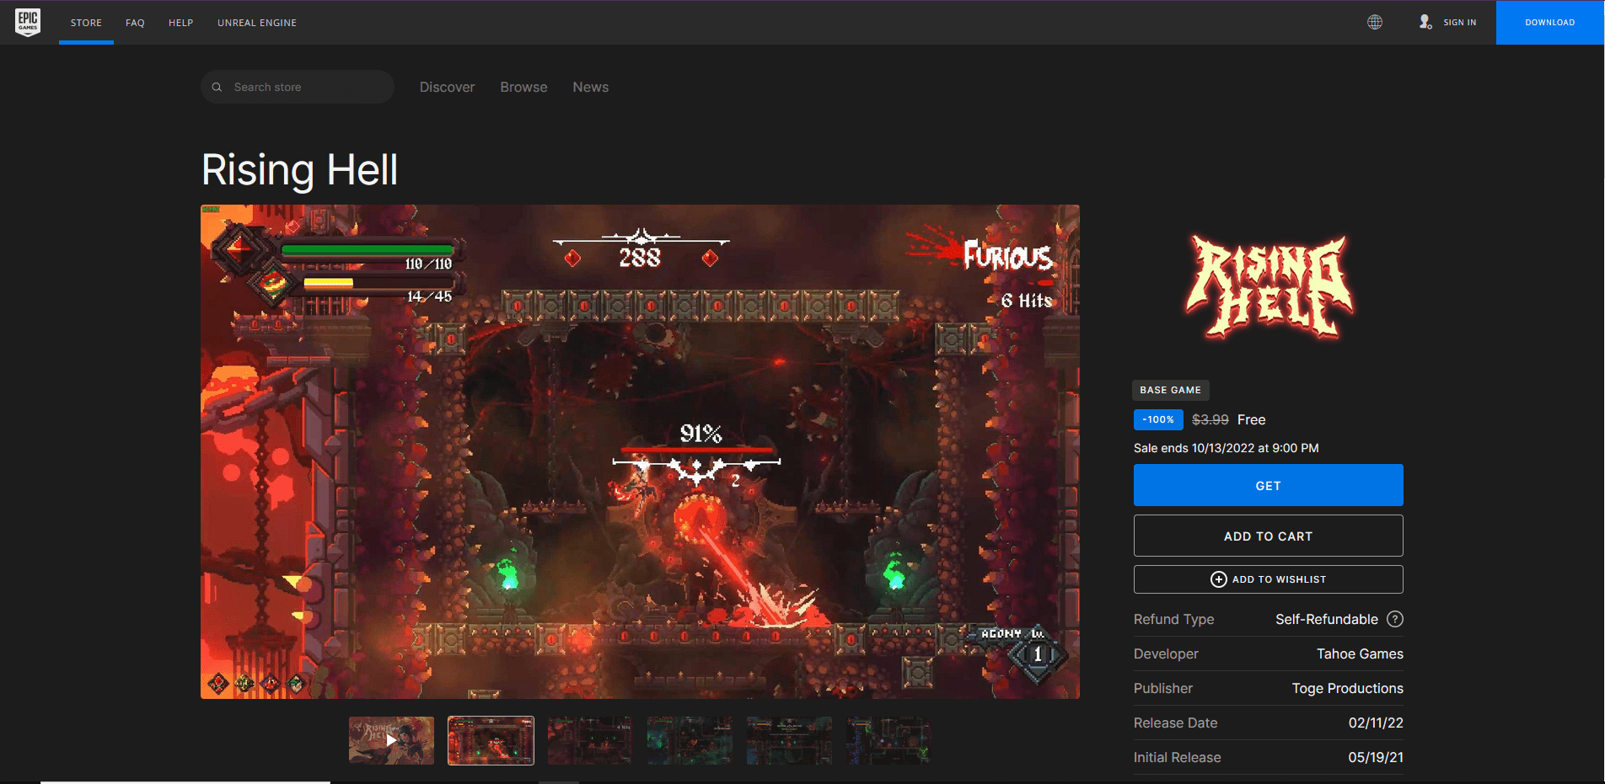Click the crossed-out $3.99 price
1605x784 pixels.
1210,419
